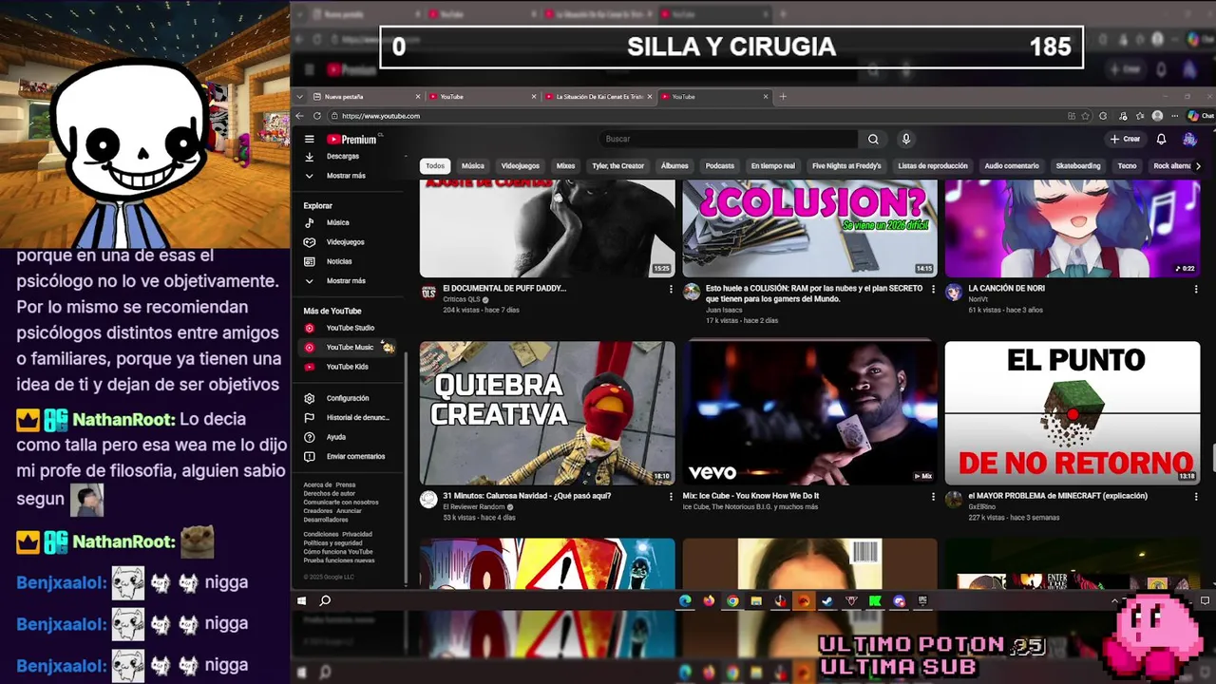The image size is (1216, 684).
Task: Open options menu for 31 Minutos video
Action: 671,496
